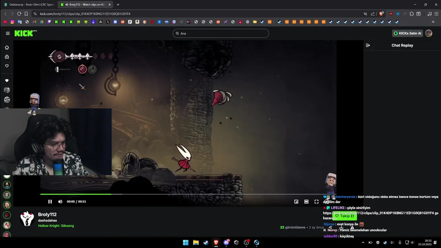The height and width of the screenshot is (248, 441).
Task: Collapse the Chat Replay panel
Action: (x=368, y=45)
